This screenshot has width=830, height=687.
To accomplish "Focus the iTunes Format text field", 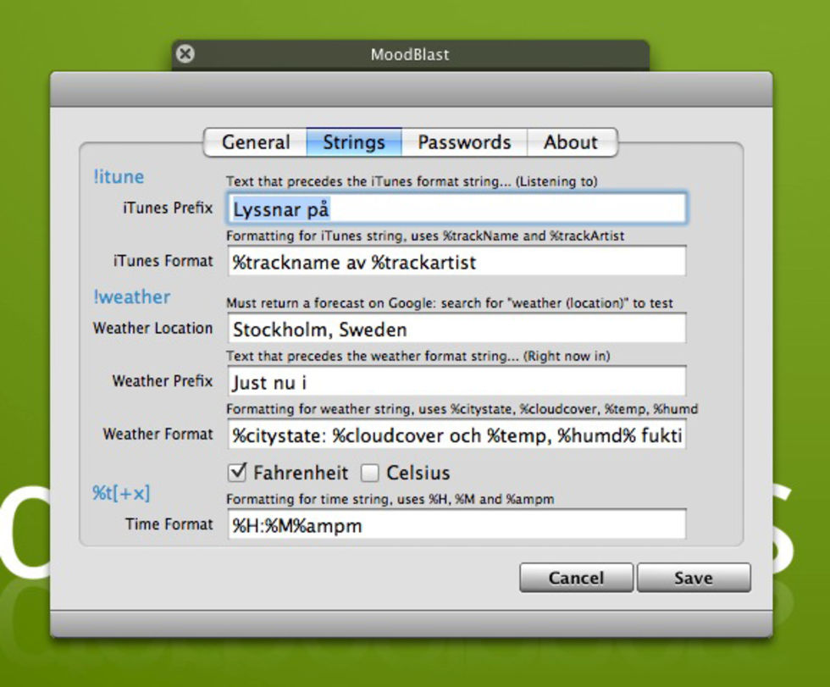I will click(x=456, y=262).
